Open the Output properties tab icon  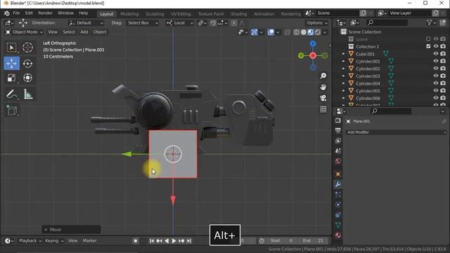[337, 131]
